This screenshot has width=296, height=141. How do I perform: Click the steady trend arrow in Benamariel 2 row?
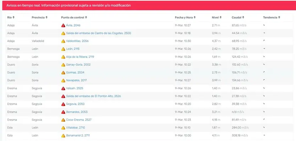tap(264, 135)
